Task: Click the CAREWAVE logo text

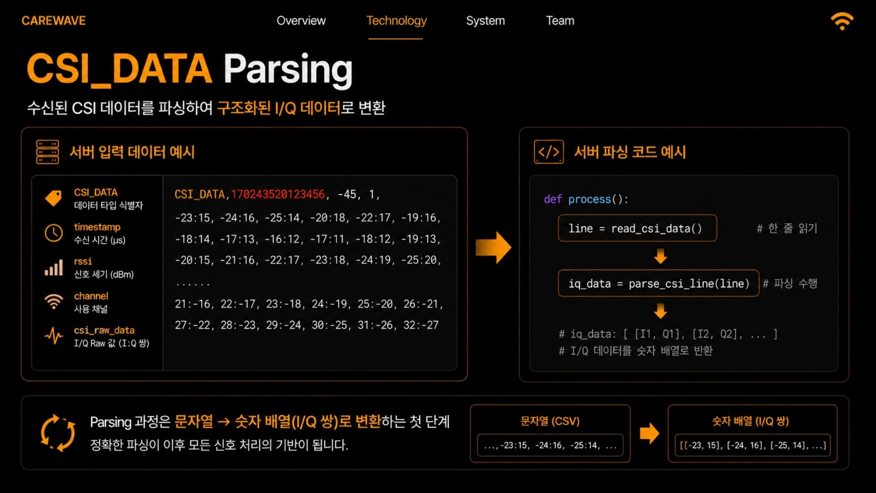Action: pos(53,21)
